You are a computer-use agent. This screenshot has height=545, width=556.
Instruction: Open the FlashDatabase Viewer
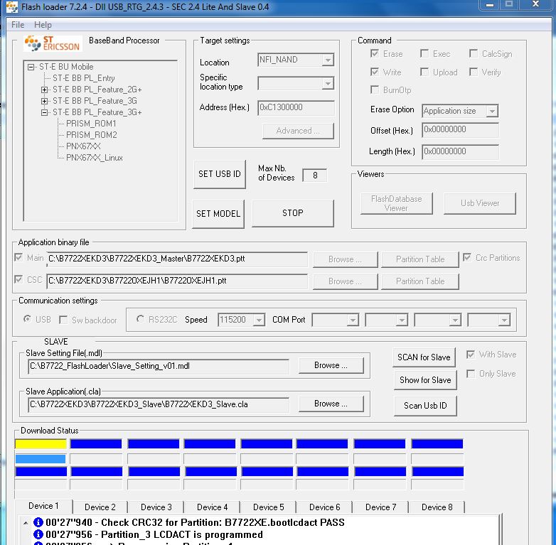(x=397, y=203)
